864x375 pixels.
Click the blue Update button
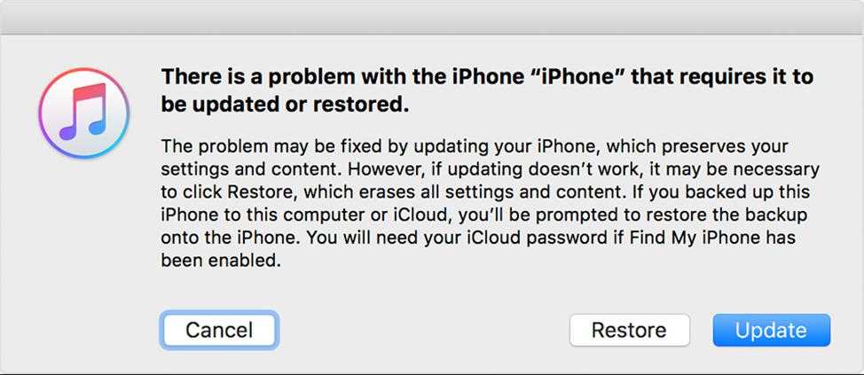[771, 330]
